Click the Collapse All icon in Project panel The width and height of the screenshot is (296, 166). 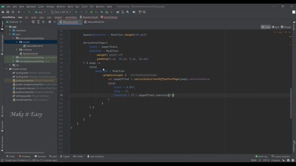(x=43, y=22)
